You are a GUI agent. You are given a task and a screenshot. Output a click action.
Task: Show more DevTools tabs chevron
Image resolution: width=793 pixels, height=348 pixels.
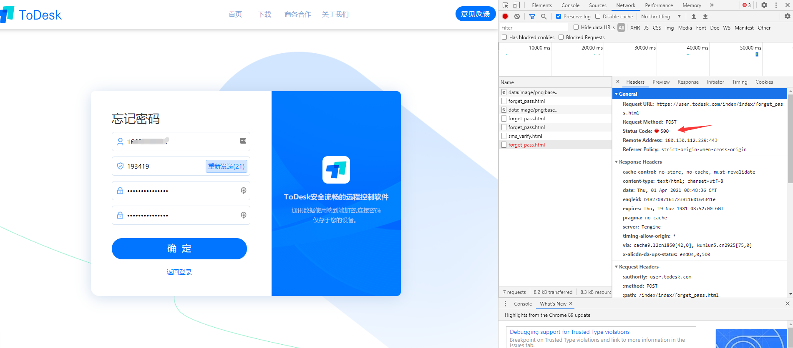click(x=712, y=5)
